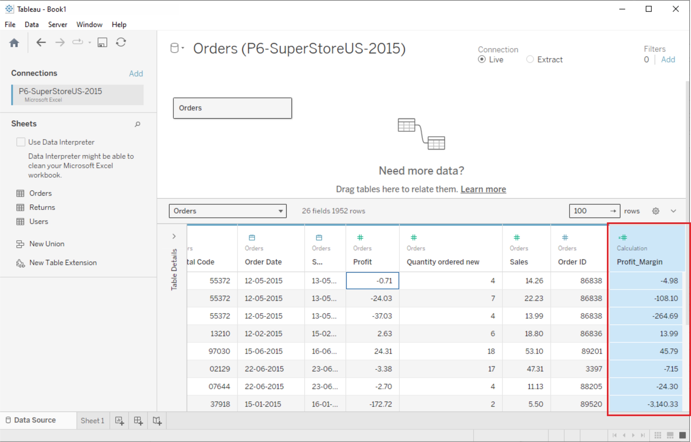Apply row count with the arrow button

(613, 211)
